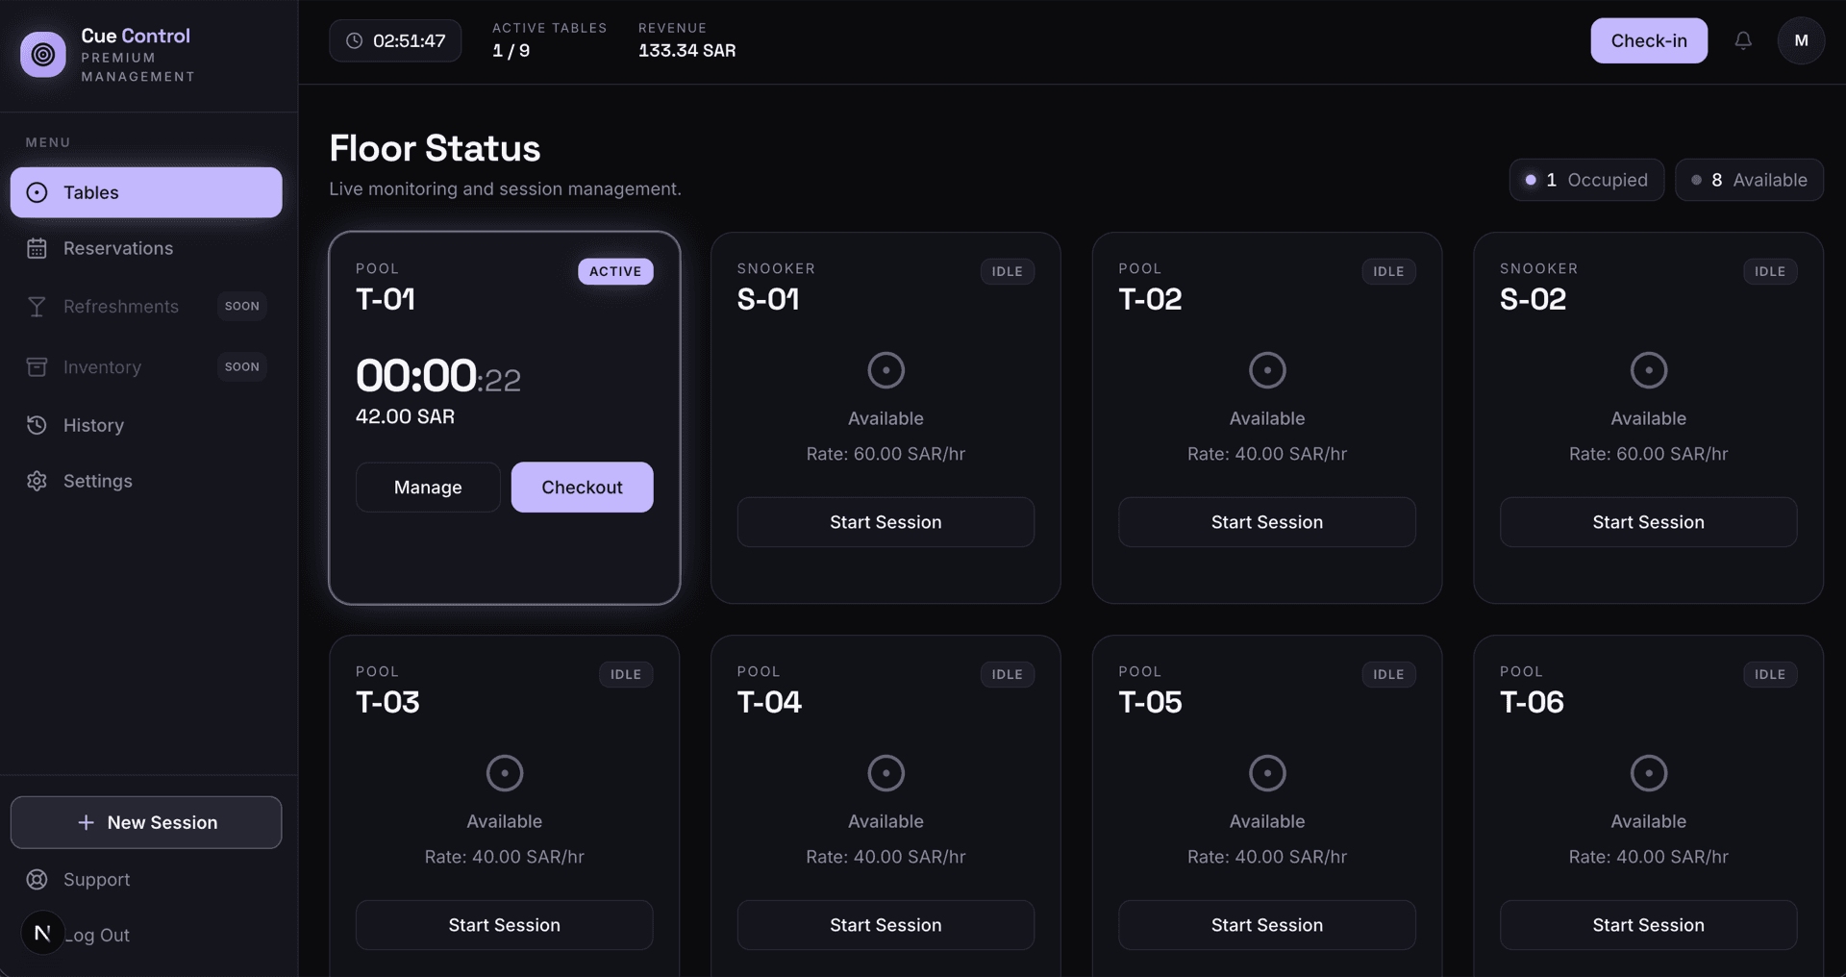Click the Refreshments glass icon
Screen dimensions: 1846x977
click(37, 306)
